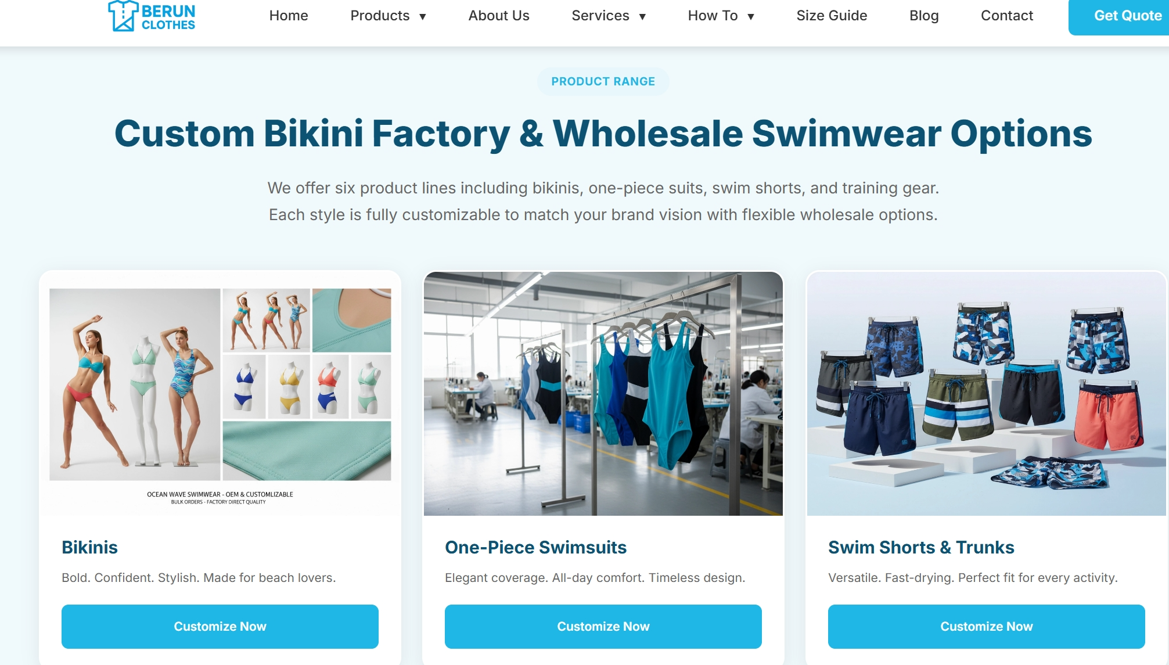Select the Swim Shorts & Trunks heading
This screenshot has width=1169, height=665.
(921, 547)
